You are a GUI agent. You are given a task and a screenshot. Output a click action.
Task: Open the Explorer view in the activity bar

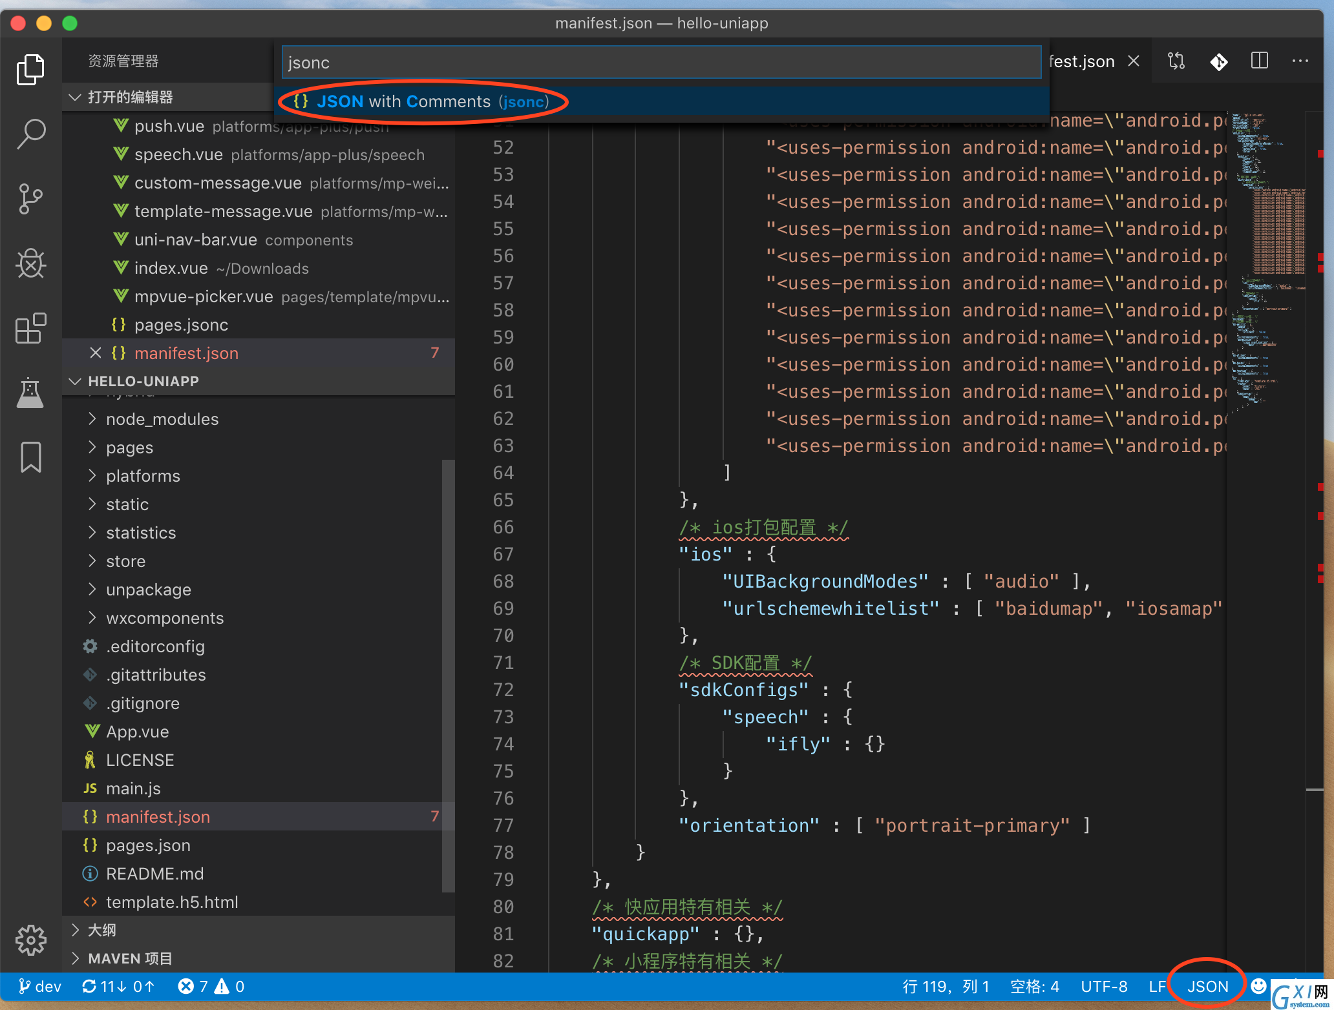[30, 69]
